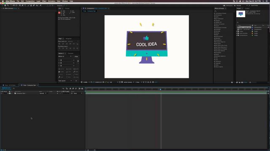270x151 pixels.
Task: Open the File menu
Action: pyautogui.click(x=18, y=1)
